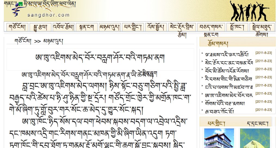This screenshot has height=148, width=280.
Task: Go to མཉམ་འདུར། in the navigation bar
Action: tap(110, 27)
